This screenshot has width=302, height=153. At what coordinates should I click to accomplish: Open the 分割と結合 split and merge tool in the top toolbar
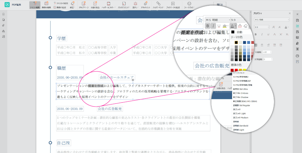coord(95,5)
